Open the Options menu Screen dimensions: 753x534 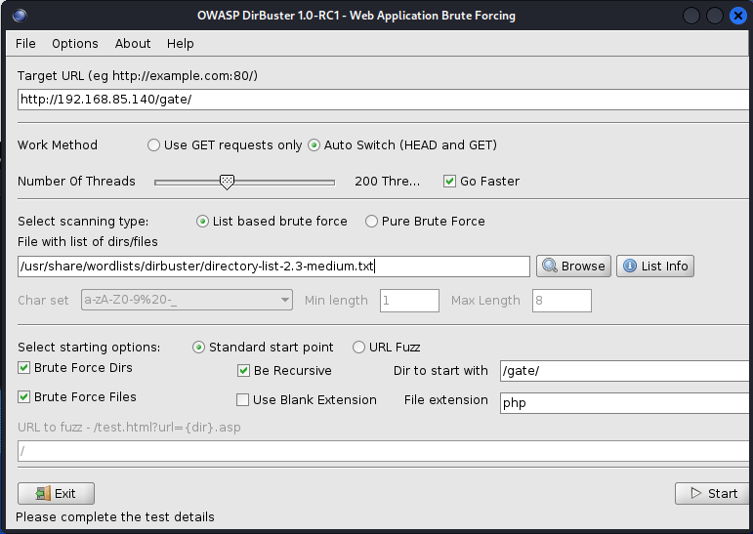(x=75, y=43)
